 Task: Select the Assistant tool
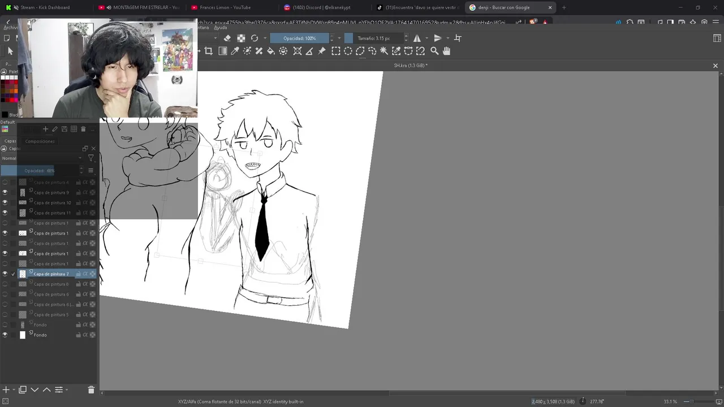point(298,51)
